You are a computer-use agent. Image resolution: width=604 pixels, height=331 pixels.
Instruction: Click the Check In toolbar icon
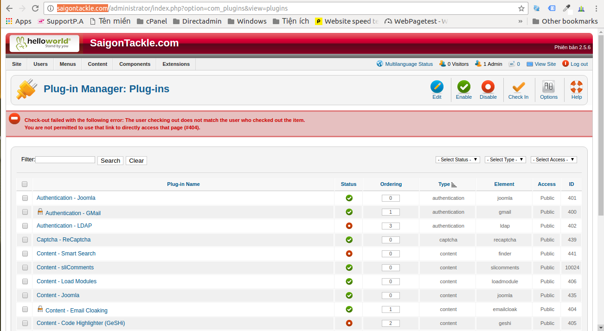coord(518,87)
